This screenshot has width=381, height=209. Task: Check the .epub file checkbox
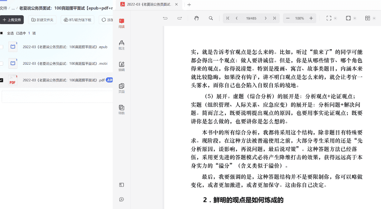point(2,47)
